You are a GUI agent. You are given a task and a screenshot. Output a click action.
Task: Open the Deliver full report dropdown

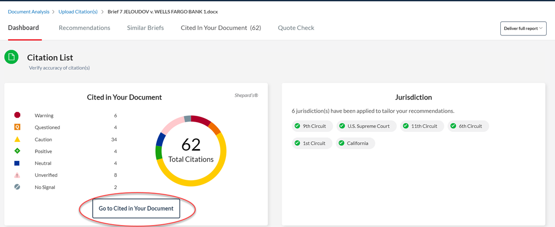click(x=523, y=29)
